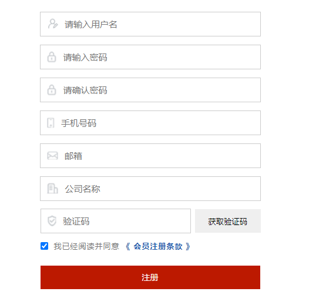Focus the 邮箱 email input field
309x305 pixels.
tap(150, 156)
